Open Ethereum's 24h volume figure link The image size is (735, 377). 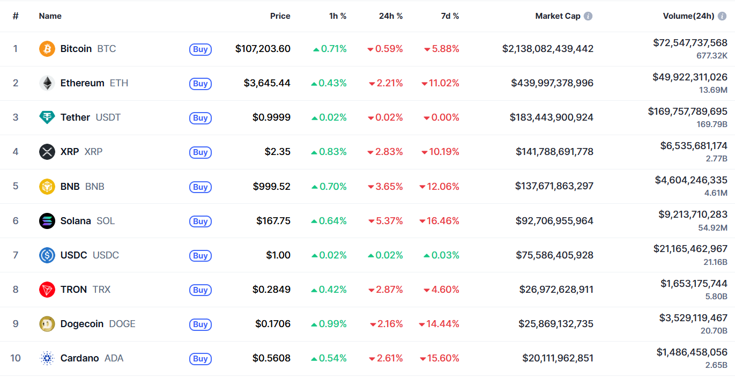point(690,77)
